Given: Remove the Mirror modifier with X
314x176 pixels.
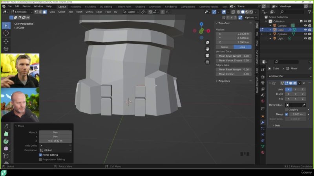Looking at the screenshot, I should click(x=303, y=83).
